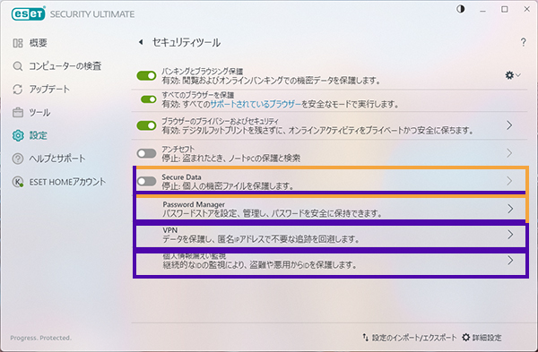Screen dimensions: 538x352
Task: Open the ツール briefcase icon
Action: click(18, 113)
